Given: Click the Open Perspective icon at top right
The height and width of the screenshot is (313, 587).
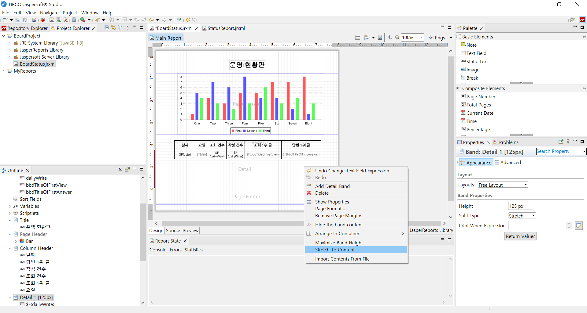Looking at the screenshot, I should point(573,20).
